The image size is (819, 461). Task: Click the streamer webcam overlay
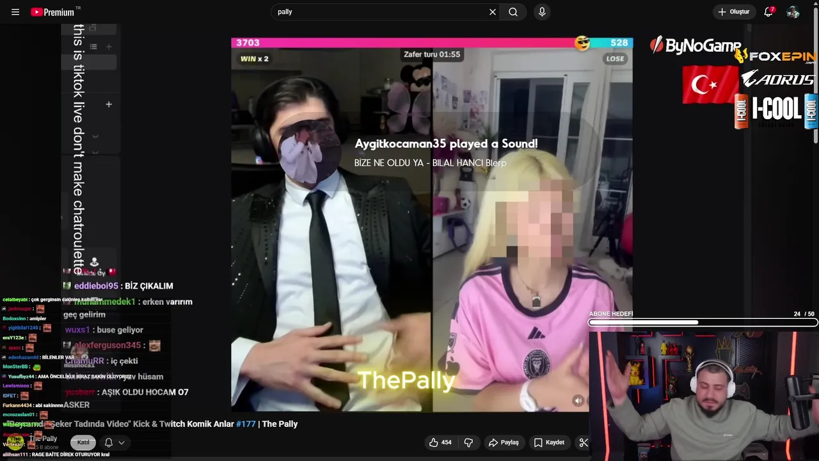pos(704,396)
